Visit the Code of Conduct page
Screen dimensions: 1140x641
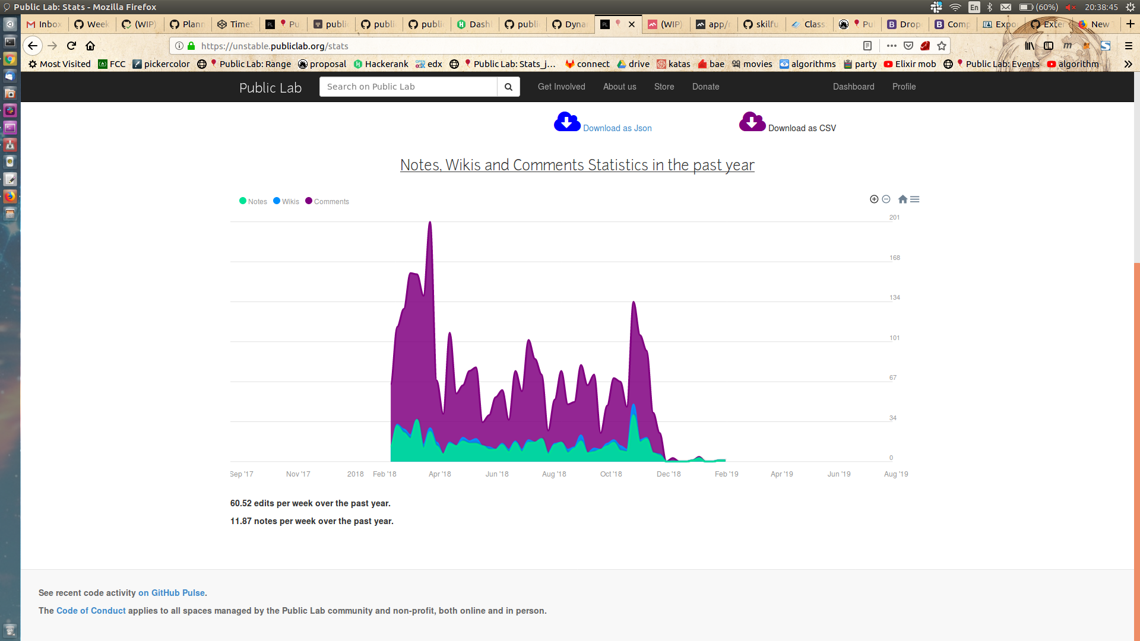[x=90, y=611]
